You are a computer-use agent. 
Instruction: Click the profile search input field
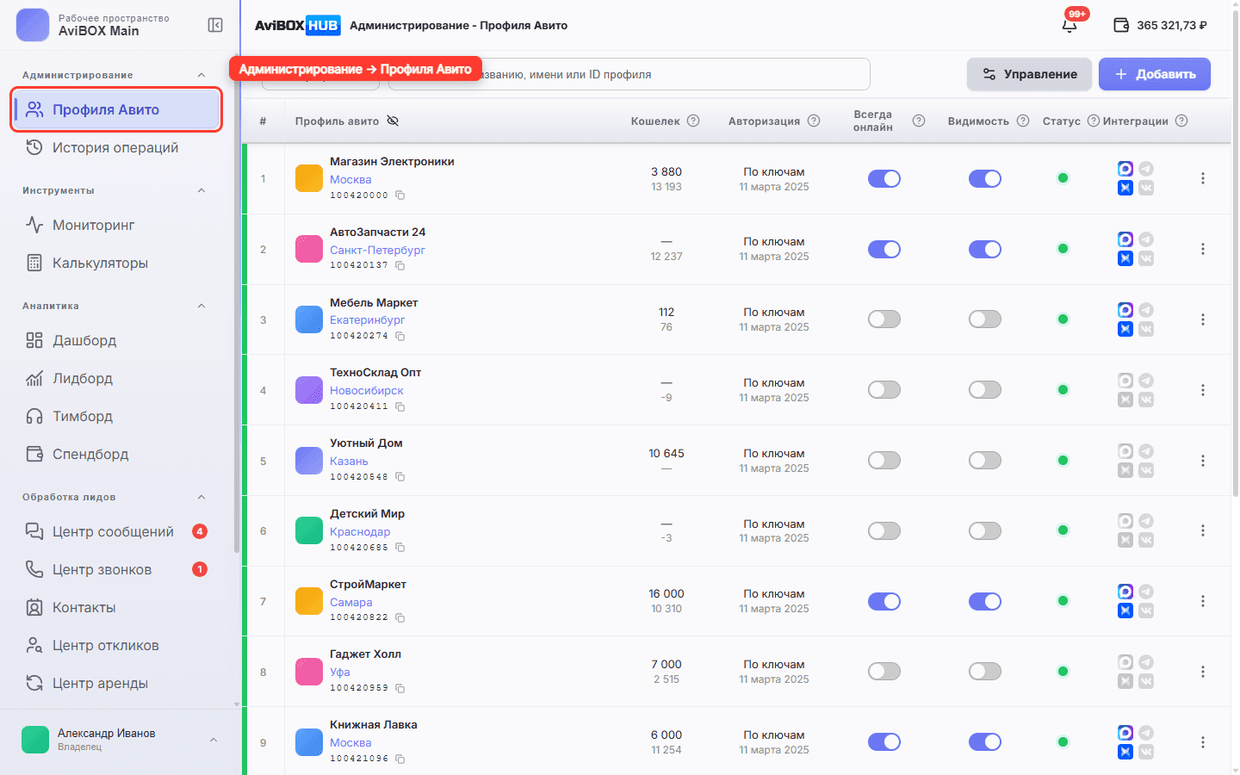pos(629,74)
